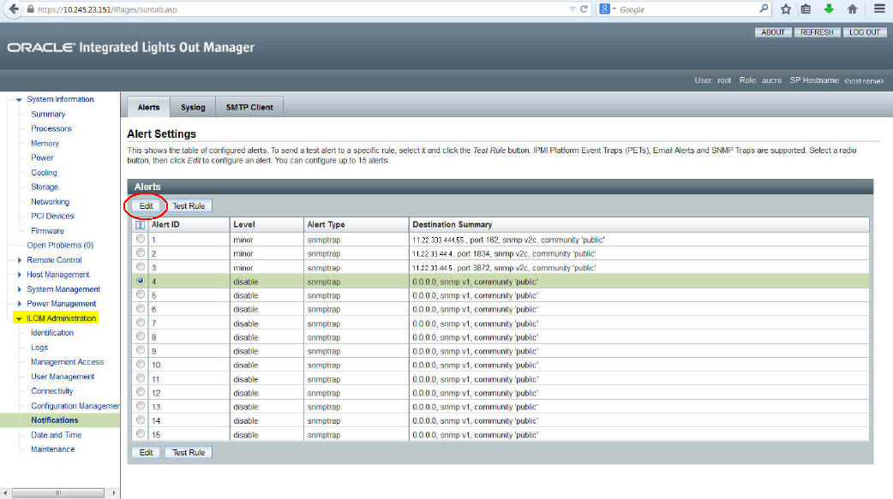This screenshot has width=893, height=499.
Task: Click the ABOUT button in header
Action: (773, 33)
